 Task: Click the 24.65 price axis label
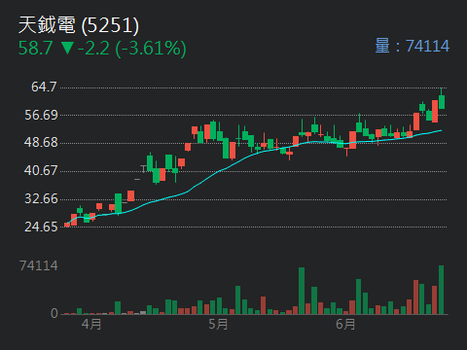coord(41,227)
